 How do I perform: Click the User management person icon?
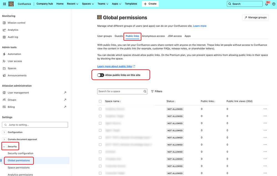[4, 93]
